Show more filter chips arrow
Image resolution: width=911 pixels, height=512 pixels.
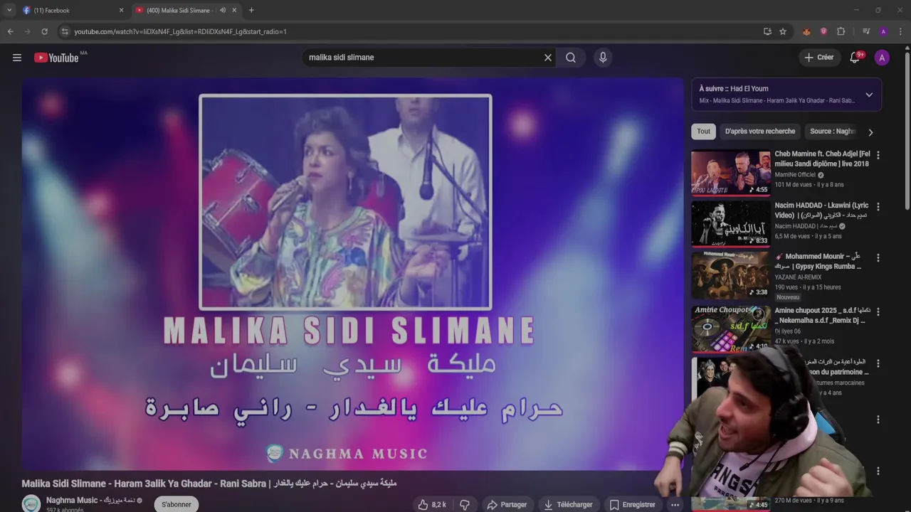[870, 132]
